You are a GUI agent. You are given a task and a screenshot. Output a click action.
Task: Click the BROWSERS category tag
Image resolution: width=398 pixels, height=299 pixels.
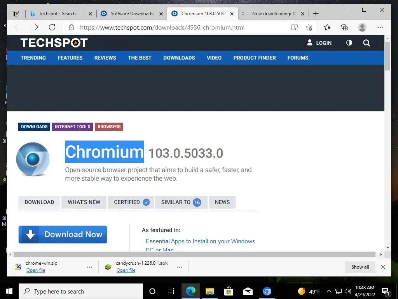[x=109, y=127]
